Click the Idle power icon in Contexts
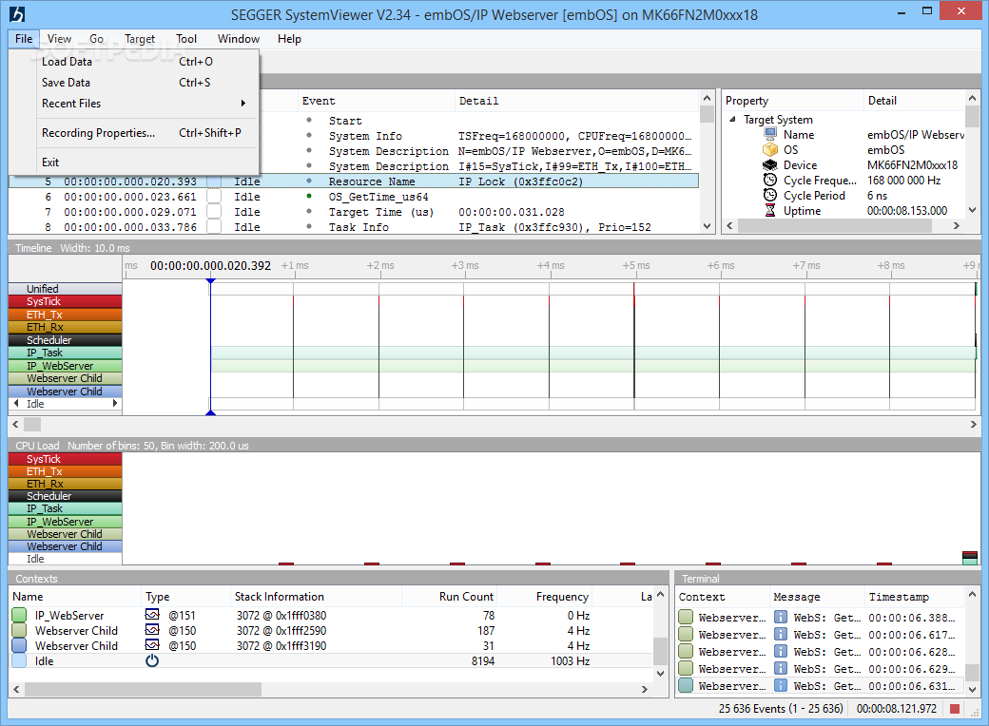Viewport: 989px width, 726px height. 152,660
